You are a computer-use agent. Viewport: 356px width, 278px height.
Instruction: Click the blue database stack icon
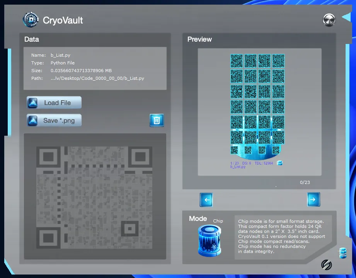click(x=342, y=253)
